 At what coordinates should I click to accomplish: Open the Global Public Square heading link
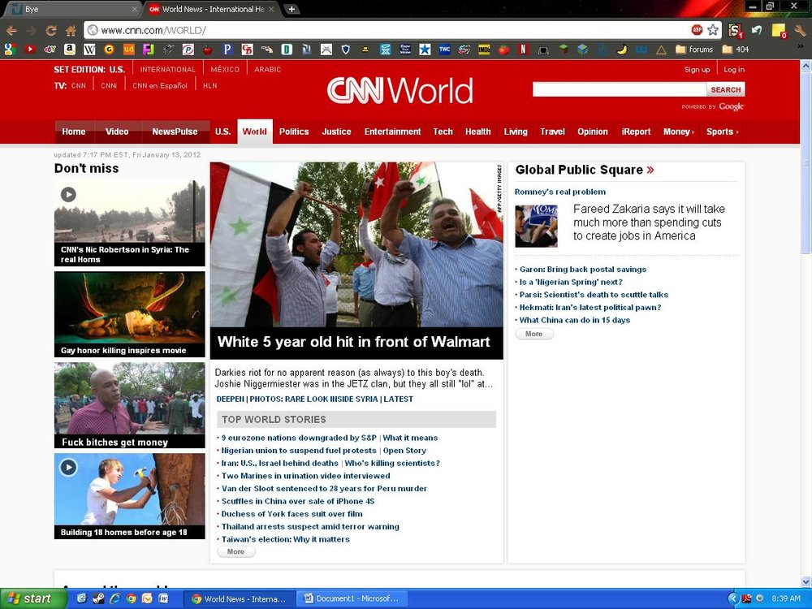click(585, 170)
